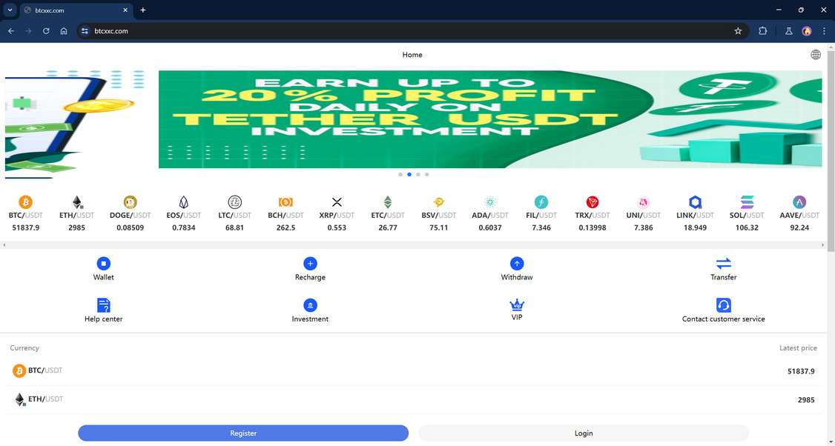Select the Home navigation item

tap(412, 54)
